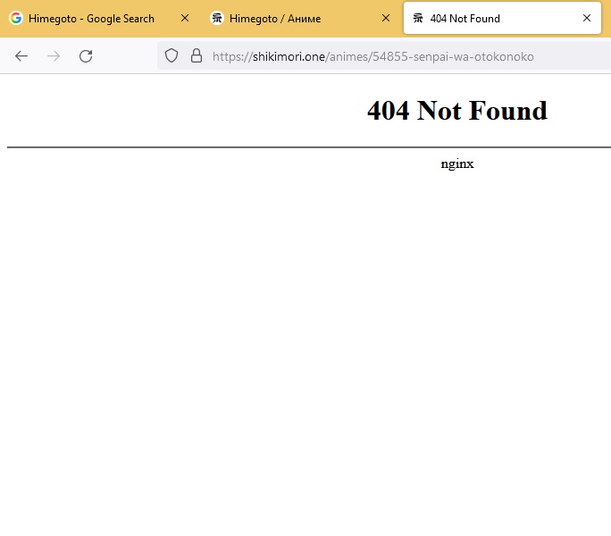Click the forward navigation arrow
Screen dimensions: 611x536
pos(54,56)
